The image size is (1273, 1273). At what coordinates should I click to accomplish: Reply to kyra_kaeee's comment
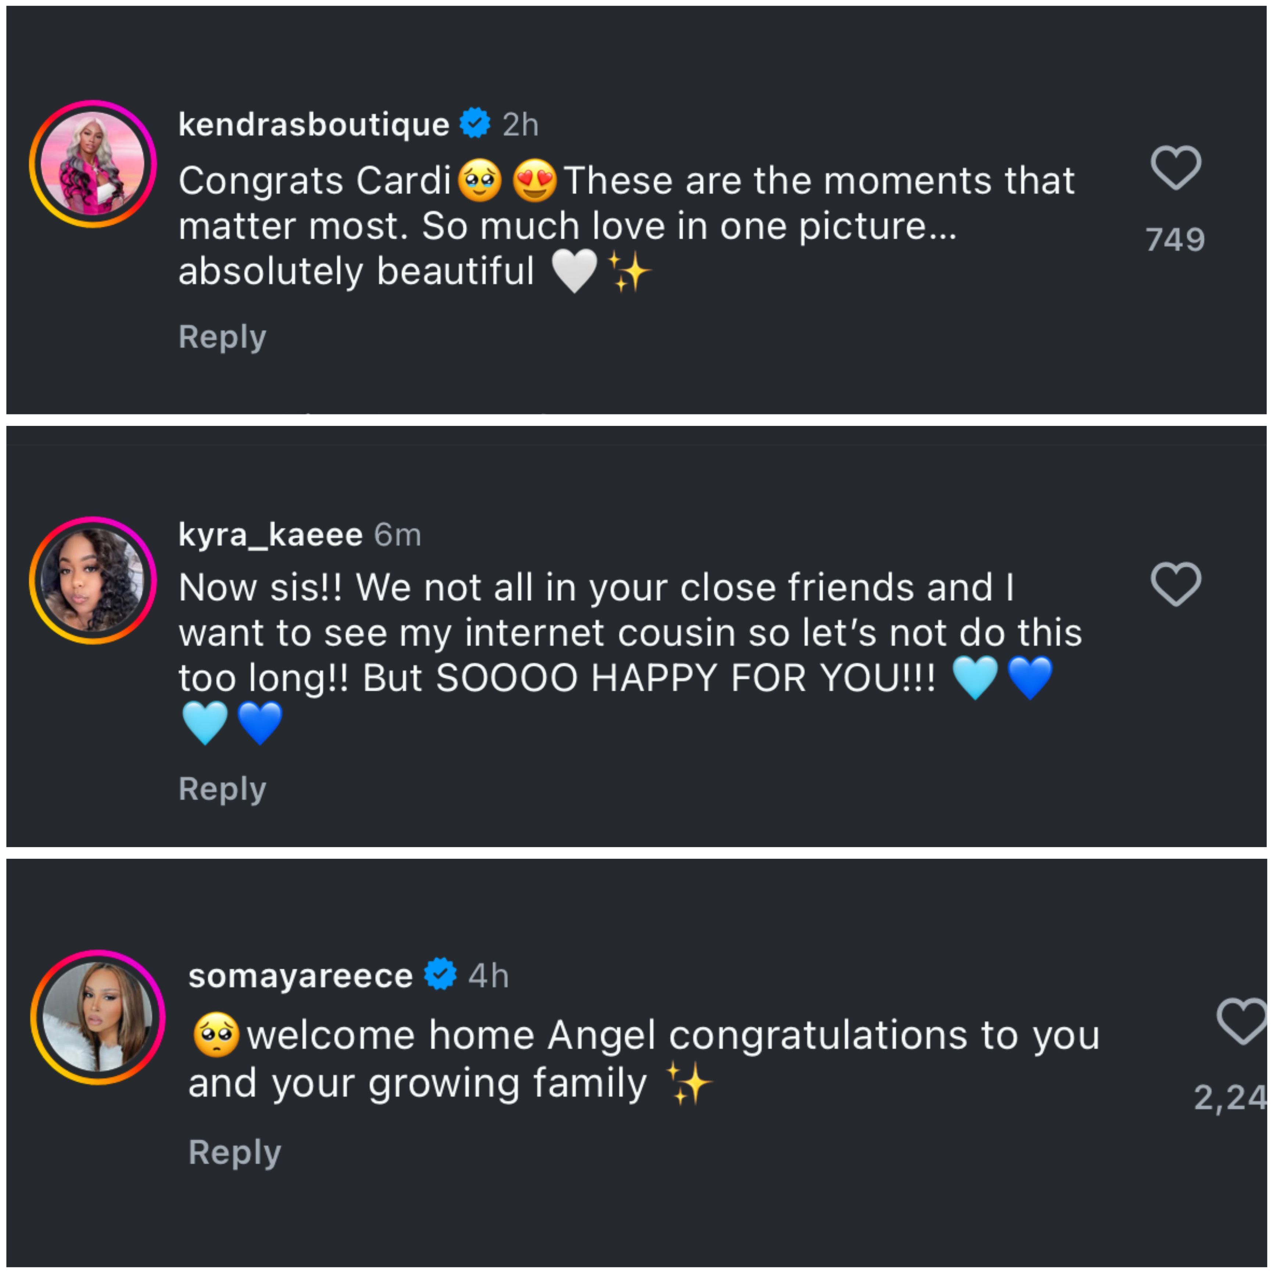pyautogui.click(x=223, y=788)
